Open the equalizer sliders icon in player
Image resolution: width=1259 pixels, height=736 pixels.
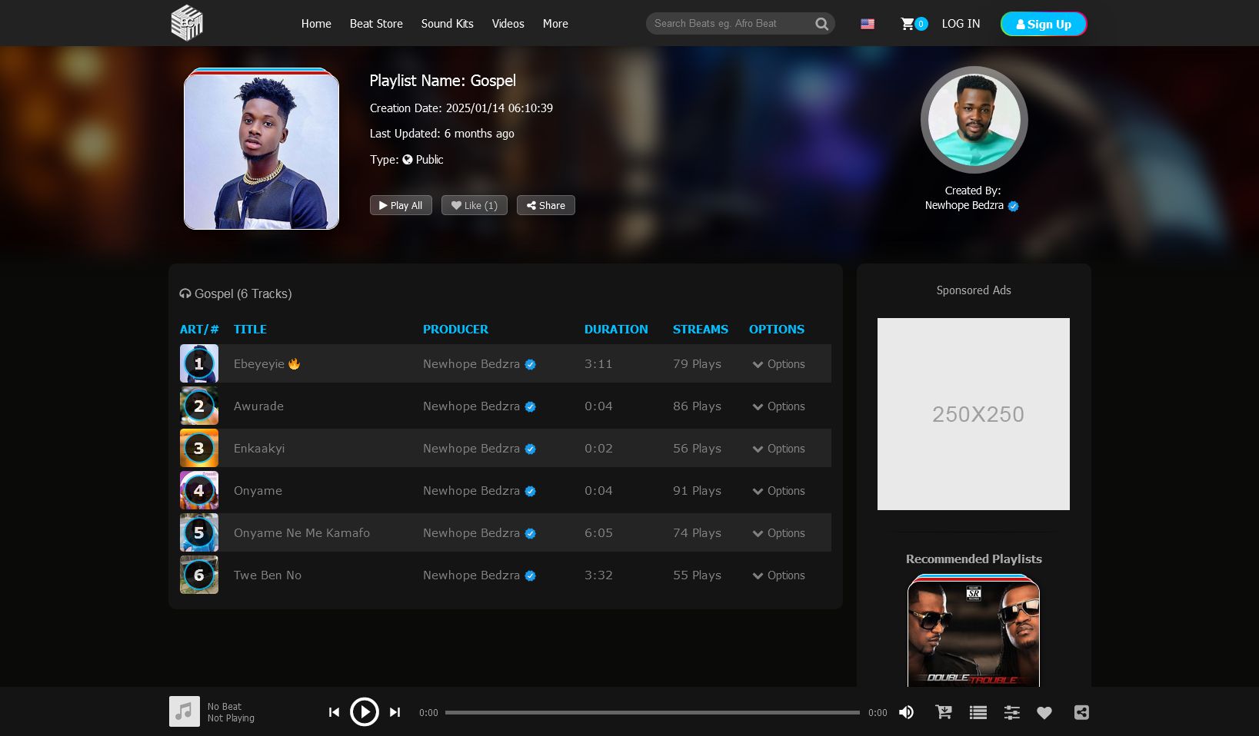tap(1011, 712)
